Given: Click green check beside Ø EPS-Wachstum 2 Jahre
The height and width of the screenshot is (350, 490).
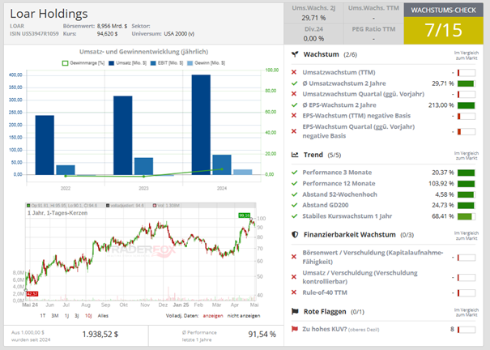Looking at the screenshot, I should [x=294, y=105].
